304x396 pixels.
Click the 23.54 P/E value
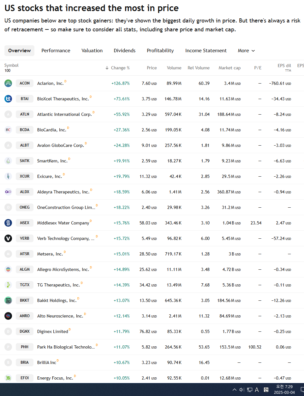256,223
